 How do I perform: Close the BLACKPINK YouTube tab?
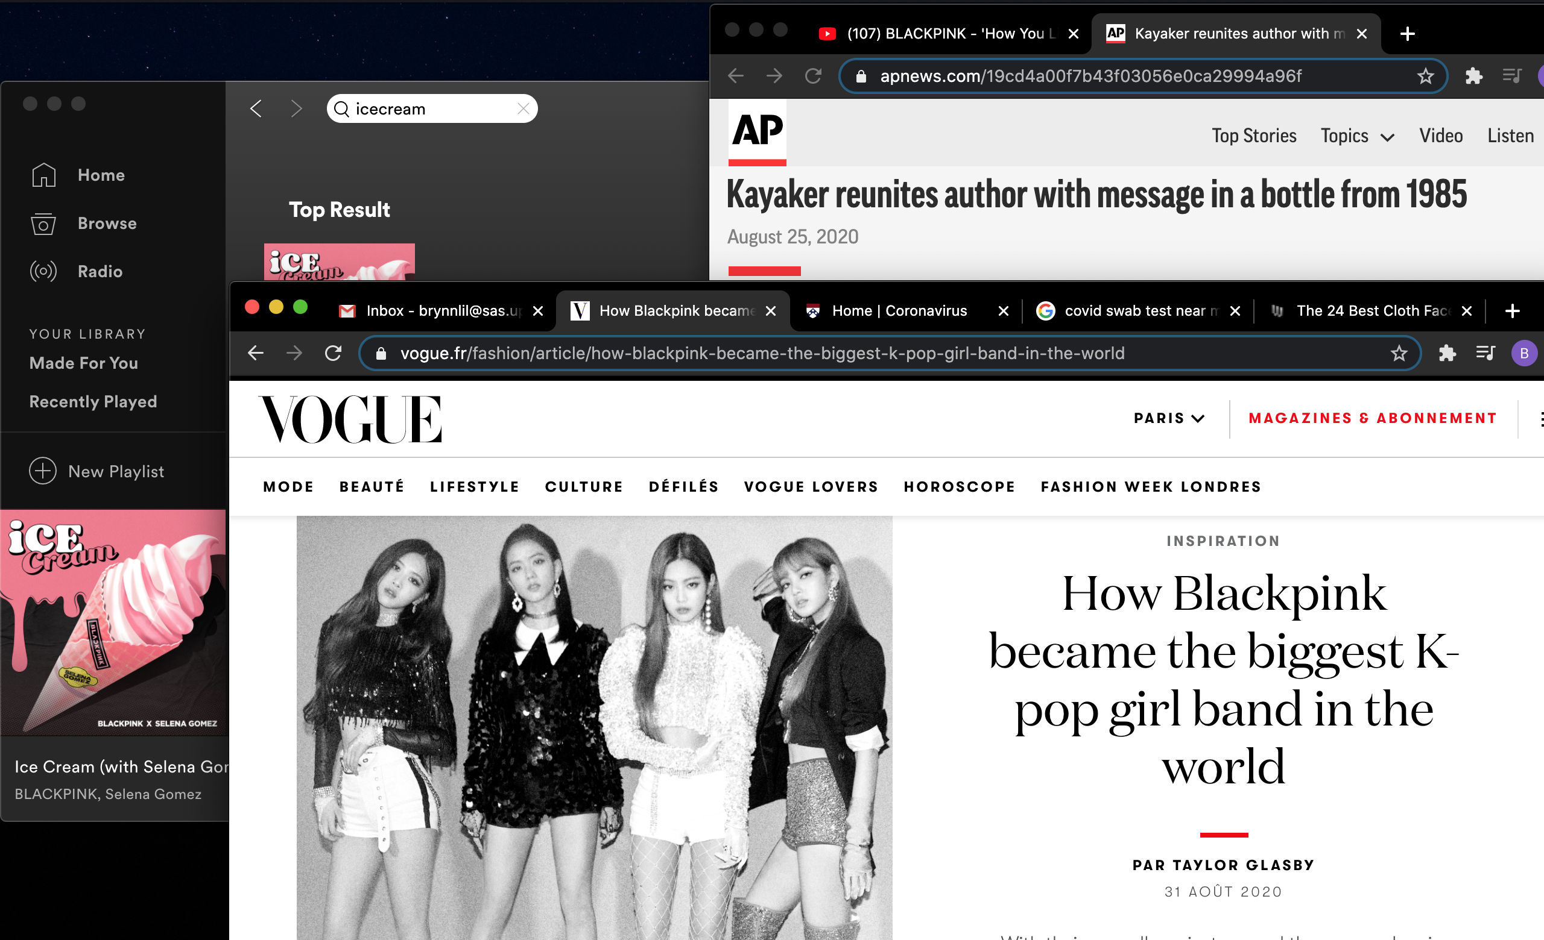[x=1074, y=34]
